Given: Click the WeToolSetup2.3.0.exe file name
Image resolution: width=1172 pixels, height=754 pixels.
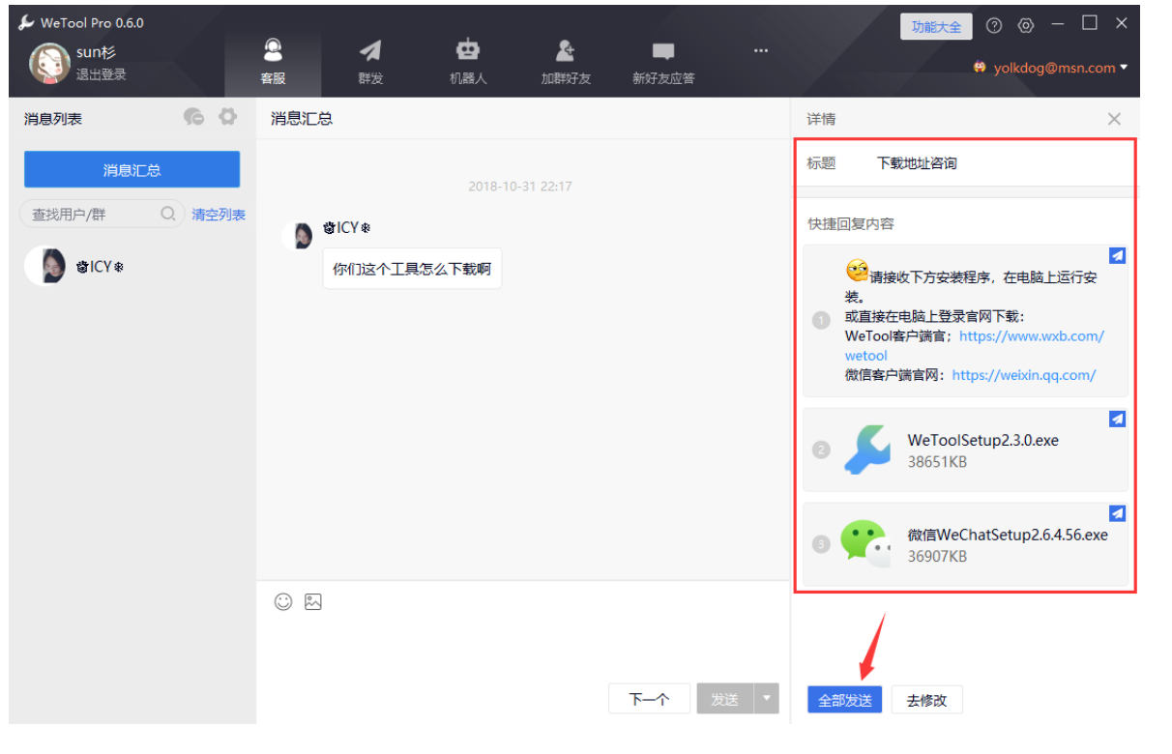Looking at the screenshot, I should pos(982,440).
